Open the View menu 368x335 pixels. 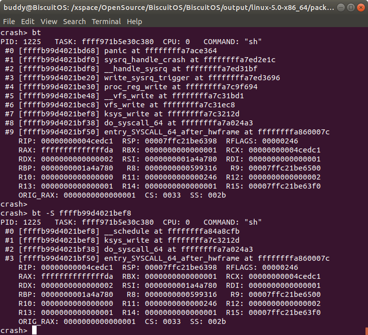[x=49, y=22]
